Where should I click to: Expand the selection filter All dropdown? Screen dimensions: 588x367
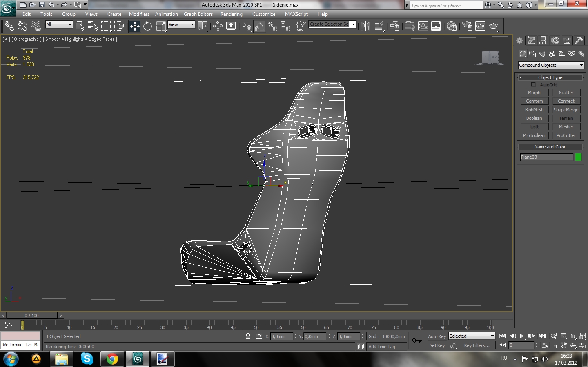pyautogui.click(x=59, y=24)
